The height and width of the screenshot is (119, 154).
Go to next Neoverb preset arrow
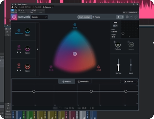tap(122, 17)
